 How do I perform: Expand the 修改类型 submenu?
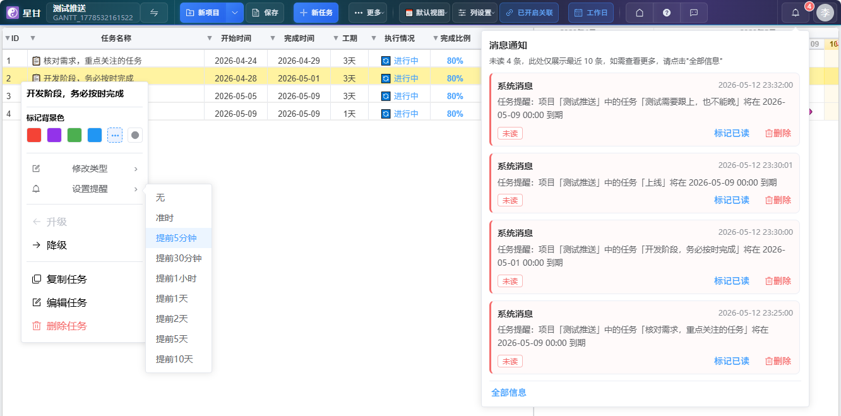click(x=85, y=169)
